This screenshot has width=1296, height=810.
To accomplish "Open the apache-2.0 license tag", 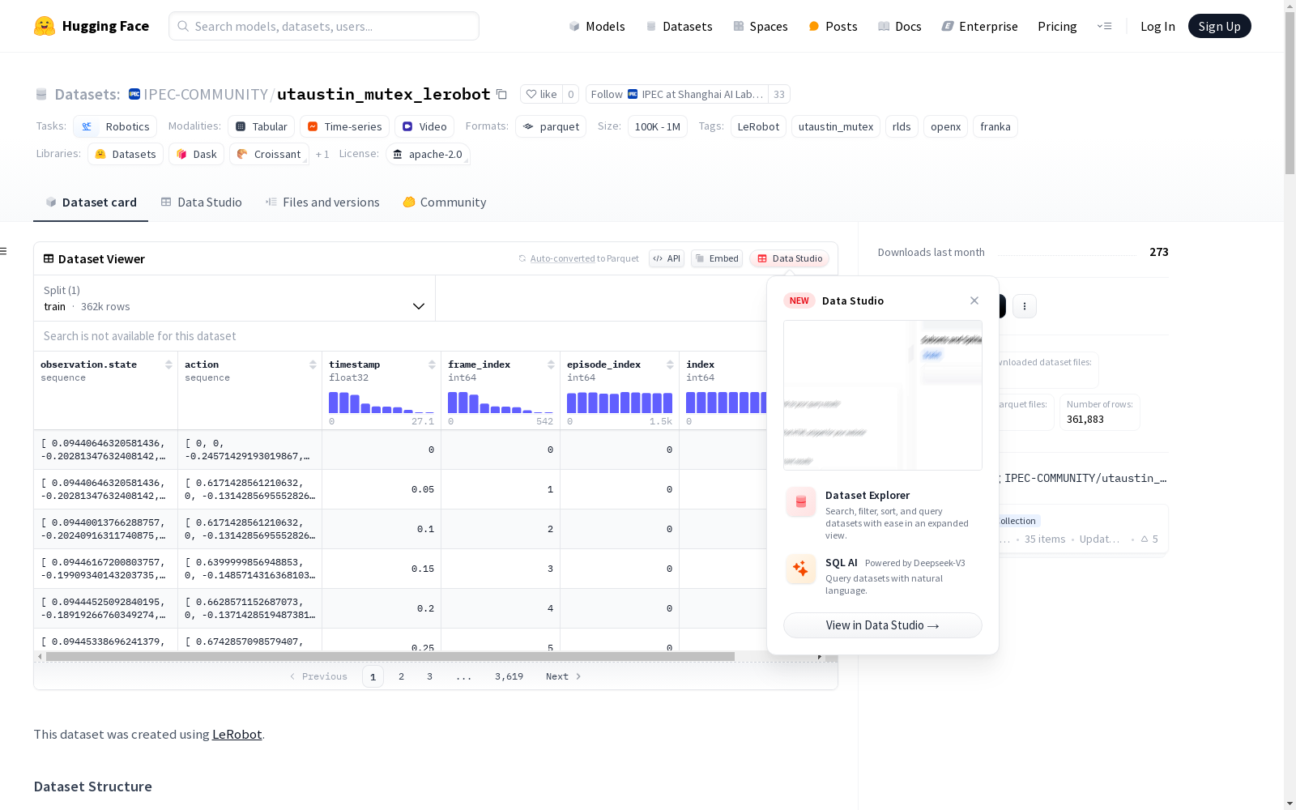I will [x=428, y=154].
